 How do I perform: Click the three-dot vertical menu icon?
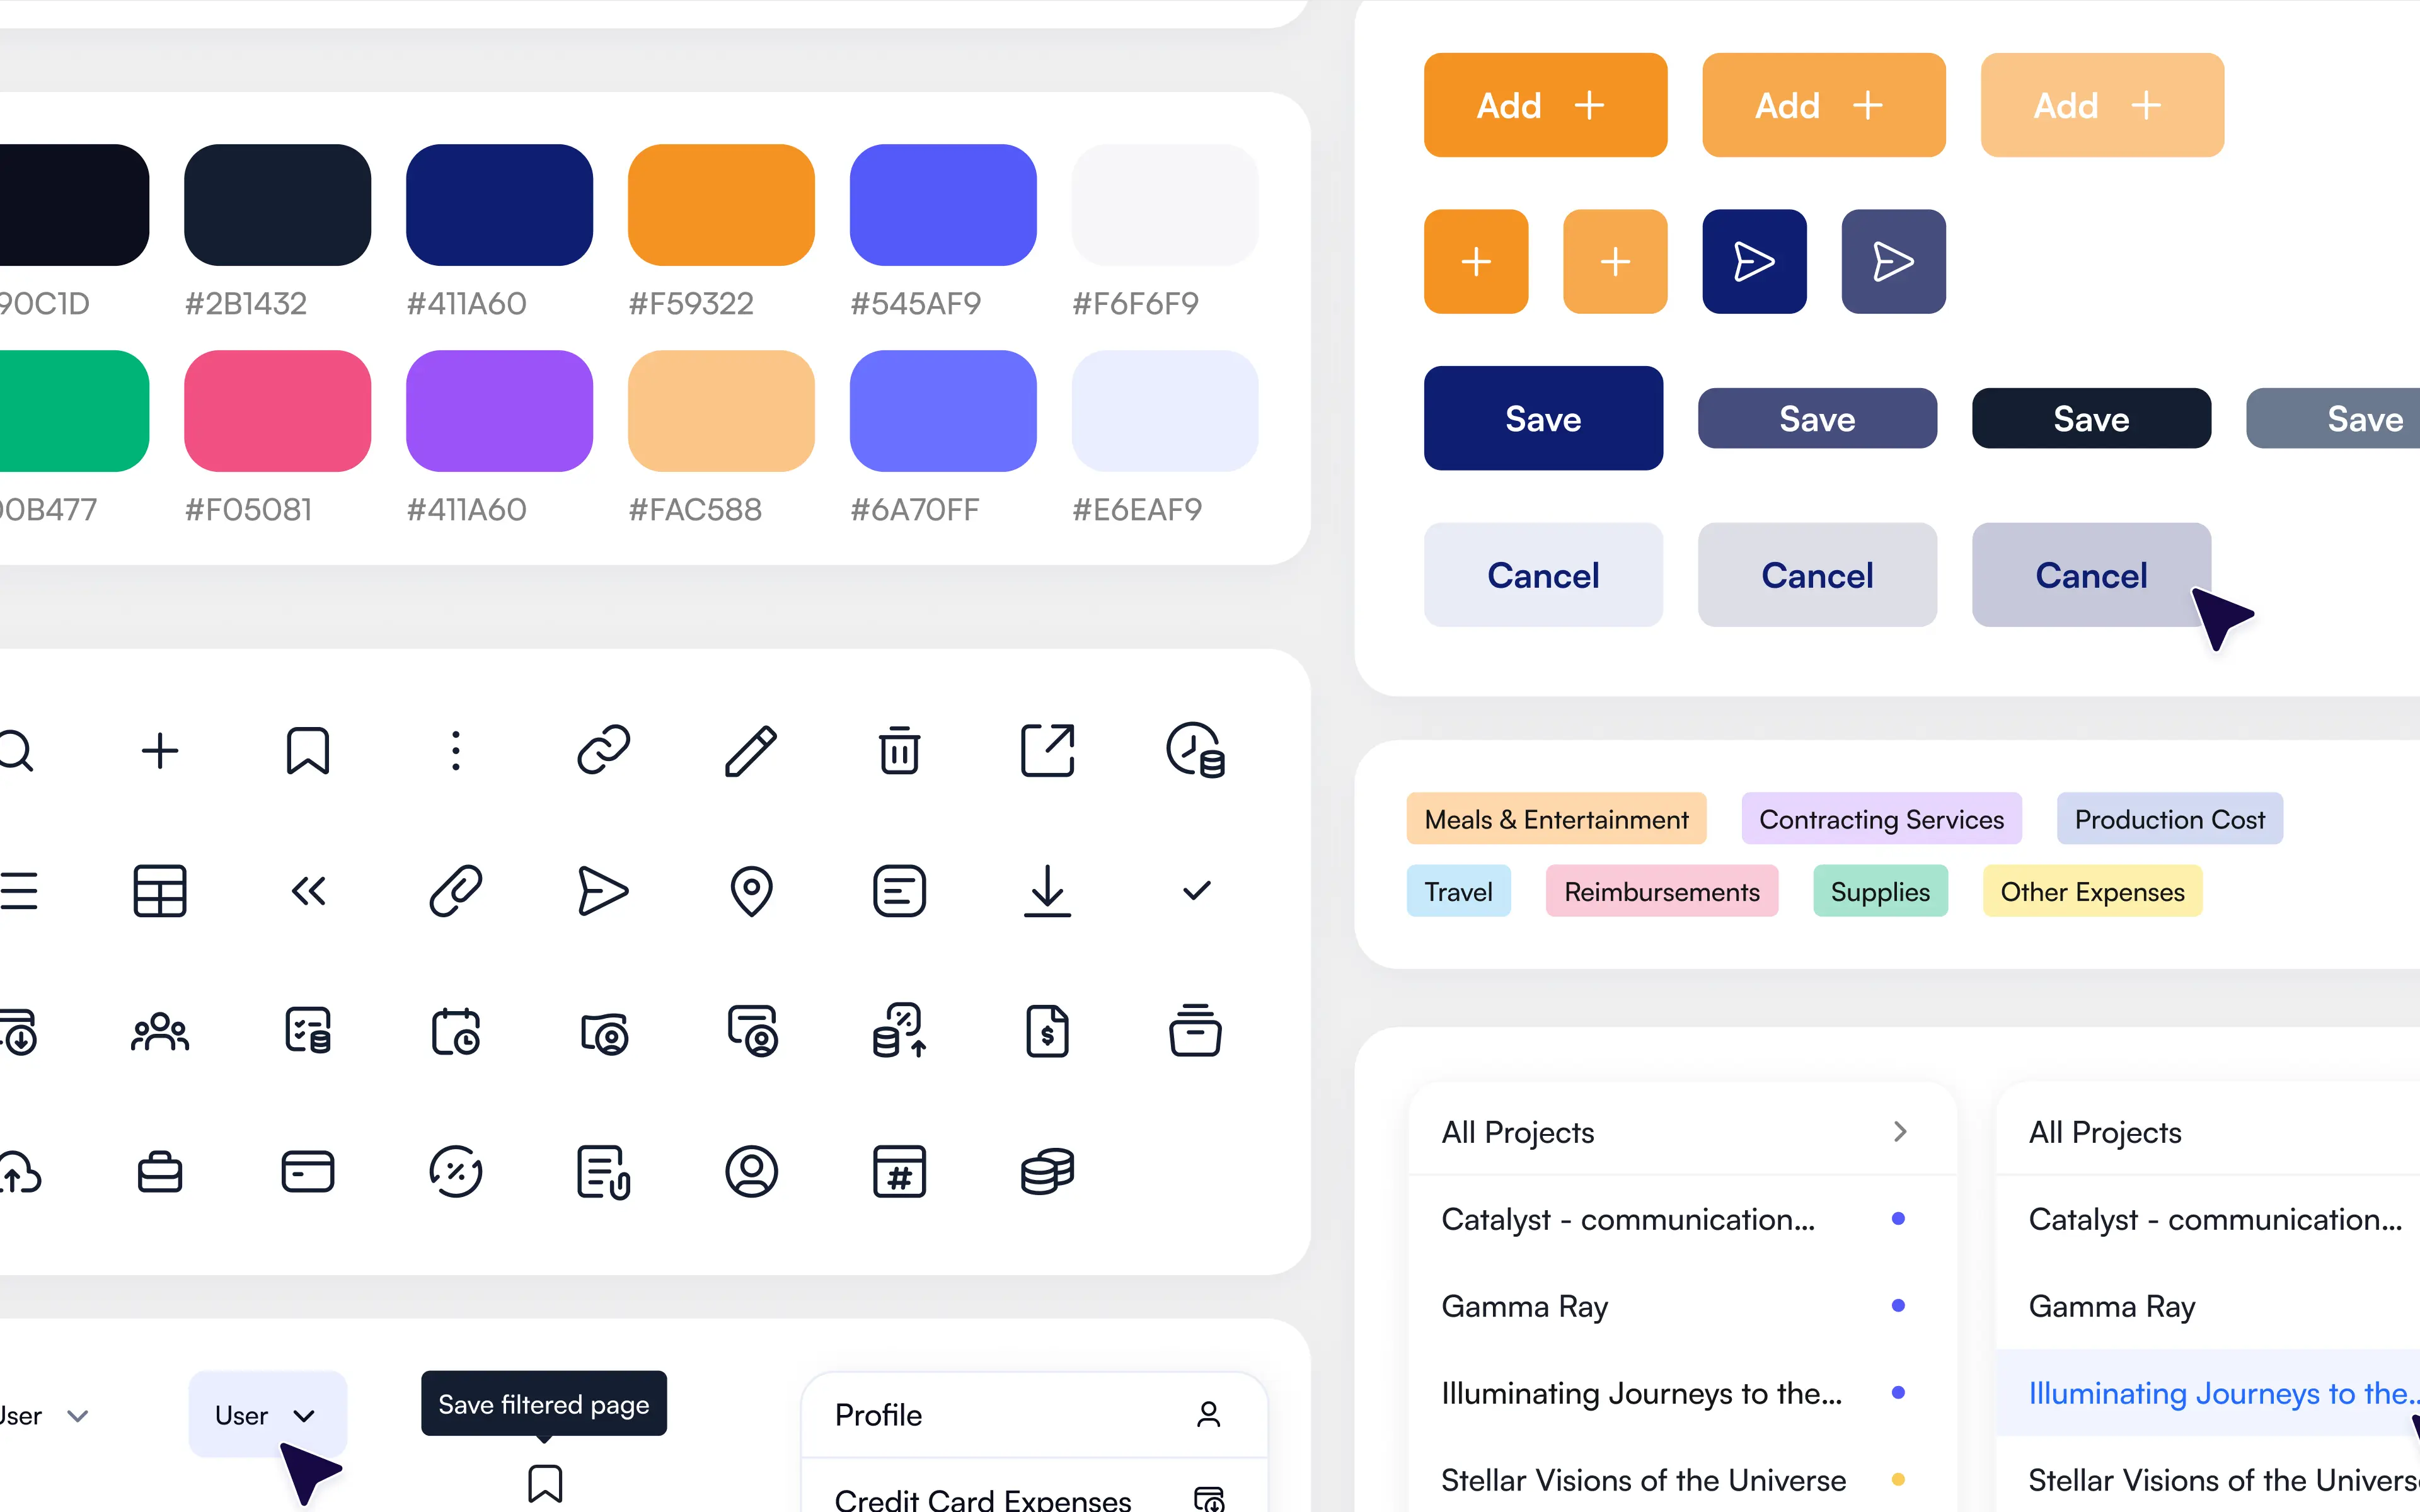456,750
